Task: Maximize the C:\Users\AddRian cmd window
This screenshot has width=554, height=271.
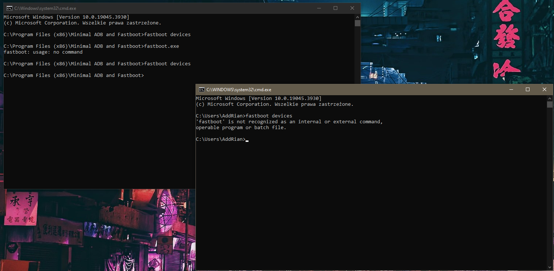Action: (x=528, y=90)
